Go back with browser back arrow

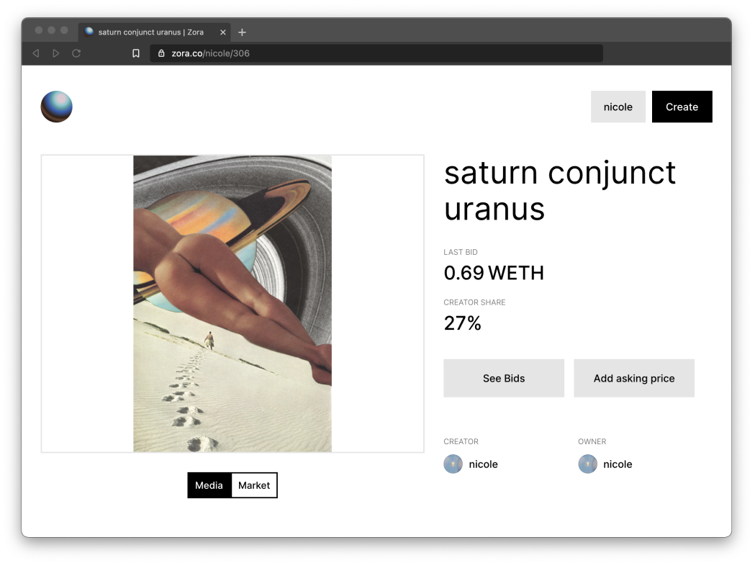[36, 53]
